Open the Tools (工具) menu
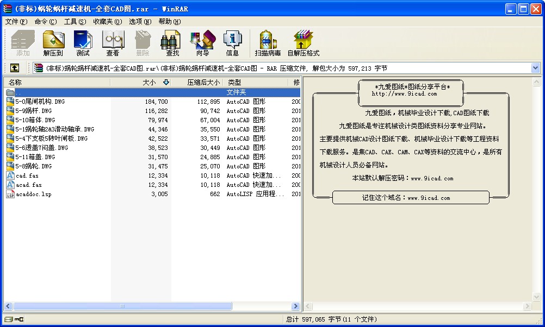The height and width of the screenshot is (327, 545). [75, 22]
